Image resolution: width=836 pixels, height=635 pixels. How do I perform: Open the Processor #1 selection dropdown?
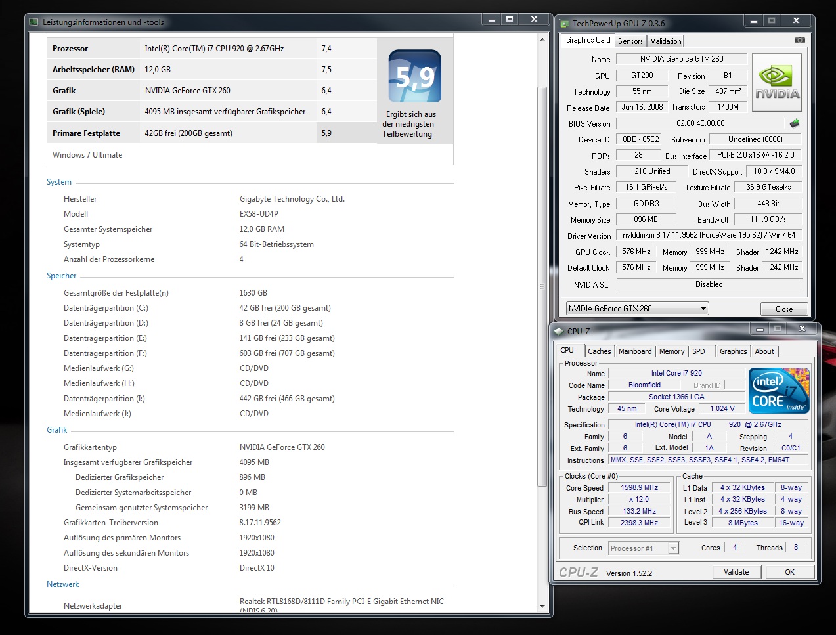tap(673, 548)
